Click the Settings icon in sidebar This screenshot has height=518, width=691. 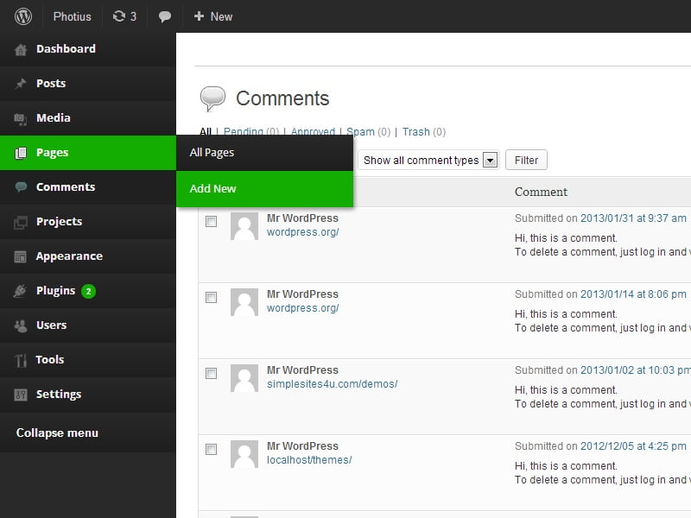pyautogui.click(x=20, y=395)
